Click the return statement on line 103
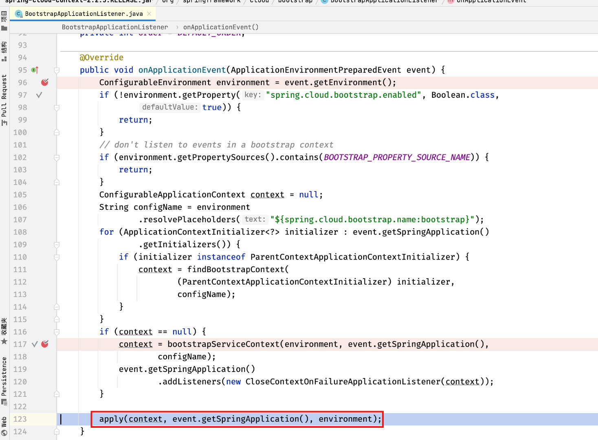This screenshot has width=598, height=440. click(x=135, y=169)
